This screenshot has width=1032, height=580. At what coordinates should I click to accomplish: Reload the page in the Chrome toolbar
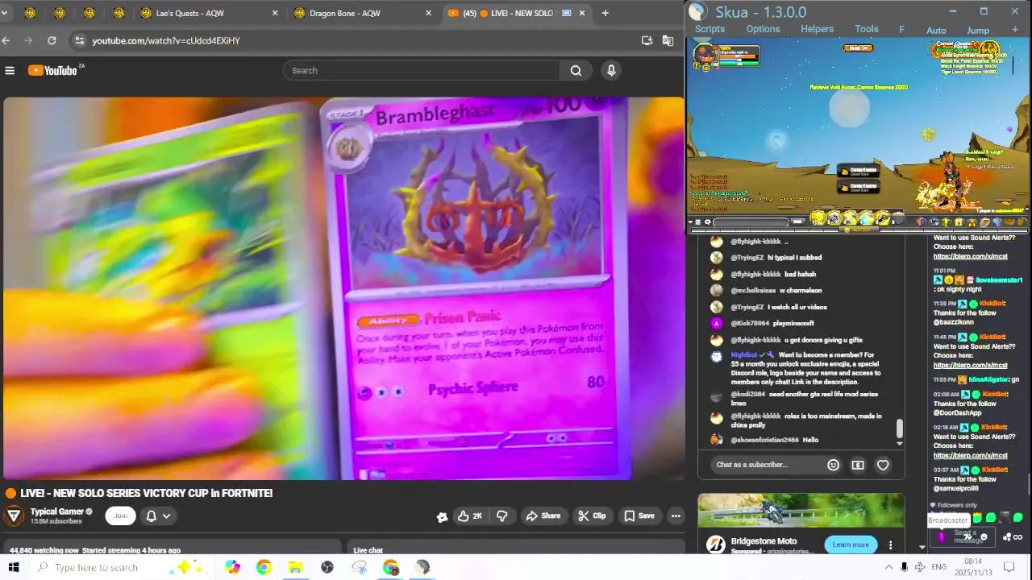pyautogui.click(x=52, y=40)
